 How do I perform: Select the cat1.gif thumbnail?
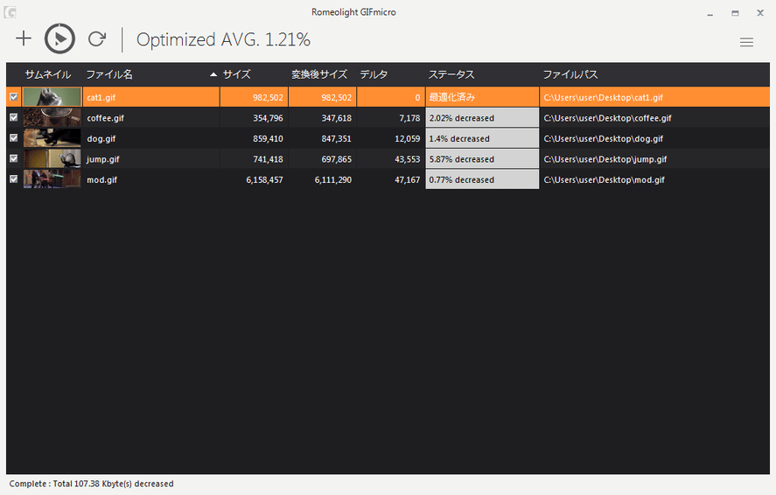pyautogui.click(x=52, y=97)
